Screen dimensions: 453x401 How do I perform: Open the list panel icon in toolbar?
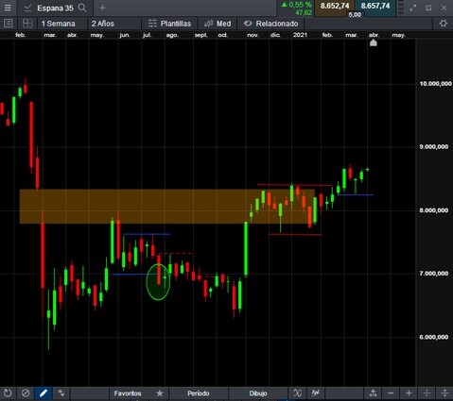pyautogui.click(x=9, y=24)
